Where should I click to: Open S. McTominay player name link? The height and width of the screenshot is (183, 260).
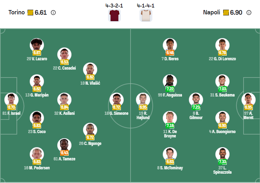point(170,168)
